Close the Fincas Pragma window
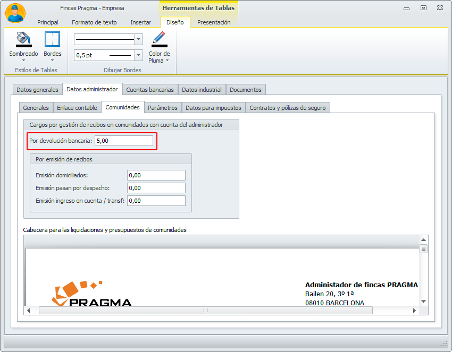 tap(440, 8)
